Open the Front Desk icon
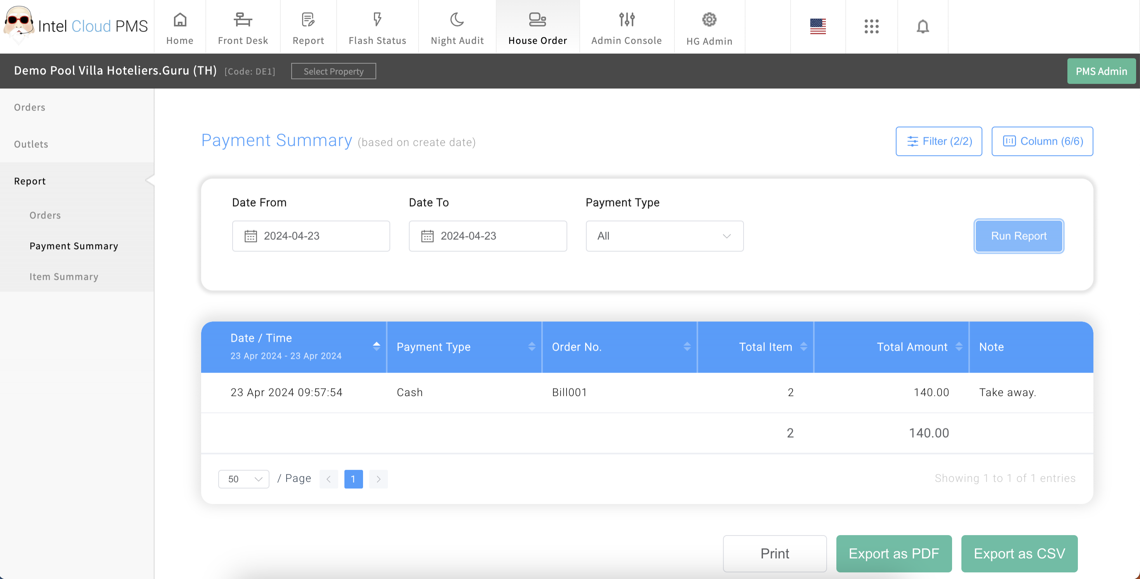Viewport: 1140px width, 579px height. click(x=243, y=19)
